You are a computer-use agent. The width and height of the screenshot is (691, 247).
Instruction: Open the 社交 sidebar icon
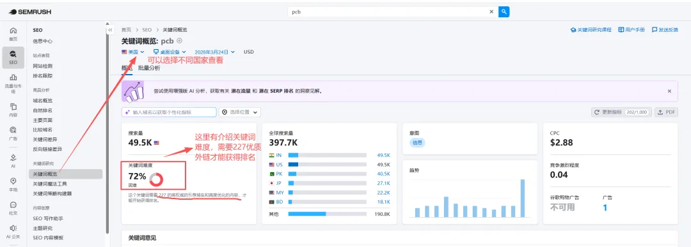(13, 208)
